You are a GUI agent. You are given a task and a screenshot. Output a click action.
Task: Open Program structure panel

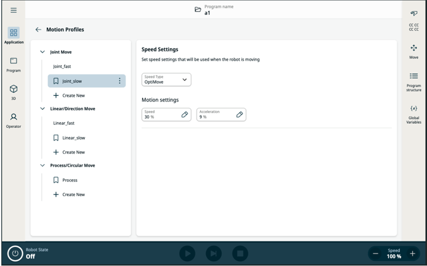point(414,82)
